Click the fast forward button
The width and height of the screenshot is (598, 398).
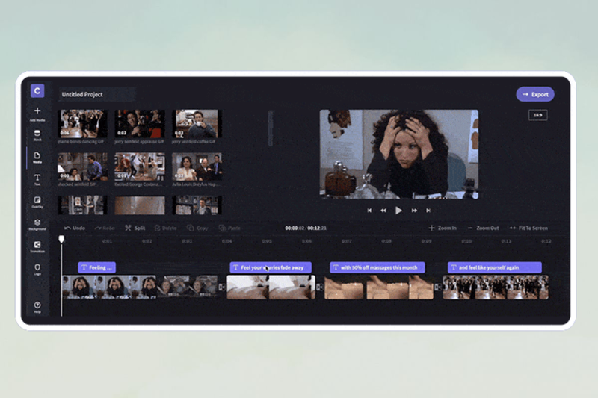tap(414, 211)
